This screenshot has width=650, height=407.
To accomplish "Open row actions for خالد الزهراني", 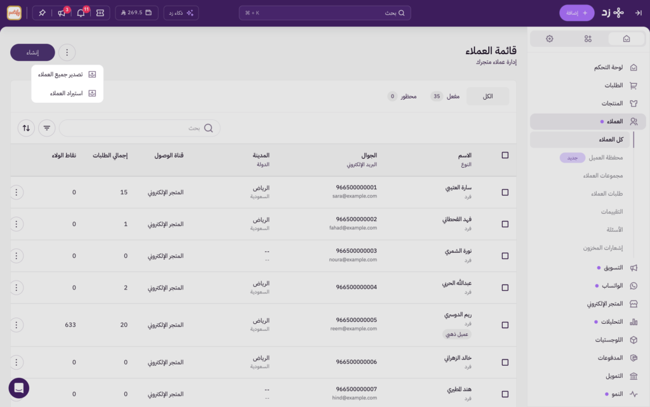I will (x=16, y=363).
